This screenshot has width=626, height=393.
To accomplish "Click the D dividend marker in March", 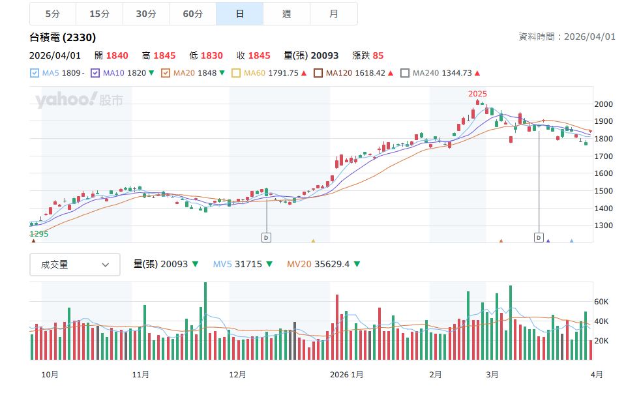I will [x=539, y=237].
